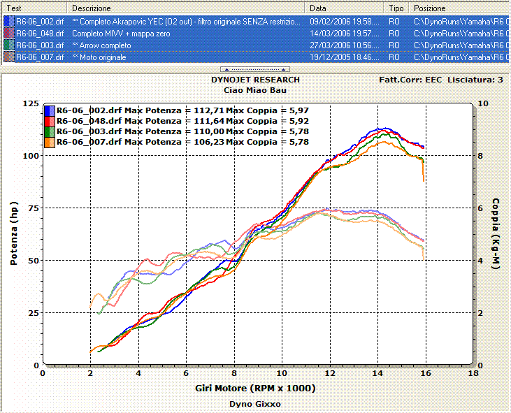The image size is (511, 413).
Task: Click the Tipo column header
Action: click(x=396, y=8)
